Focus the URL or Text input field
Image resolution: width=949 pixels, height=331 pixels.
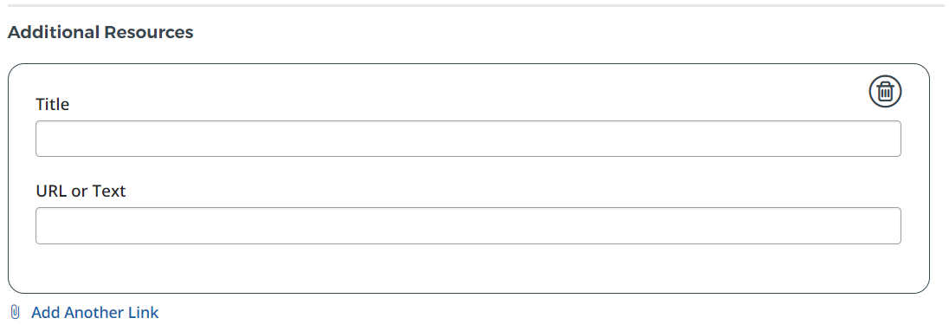468,225
